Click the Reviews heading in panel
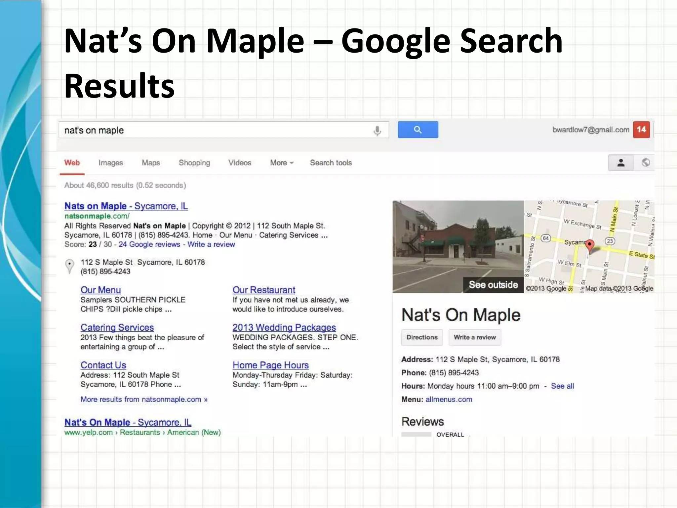677x508 pixels. click(422, 422)
